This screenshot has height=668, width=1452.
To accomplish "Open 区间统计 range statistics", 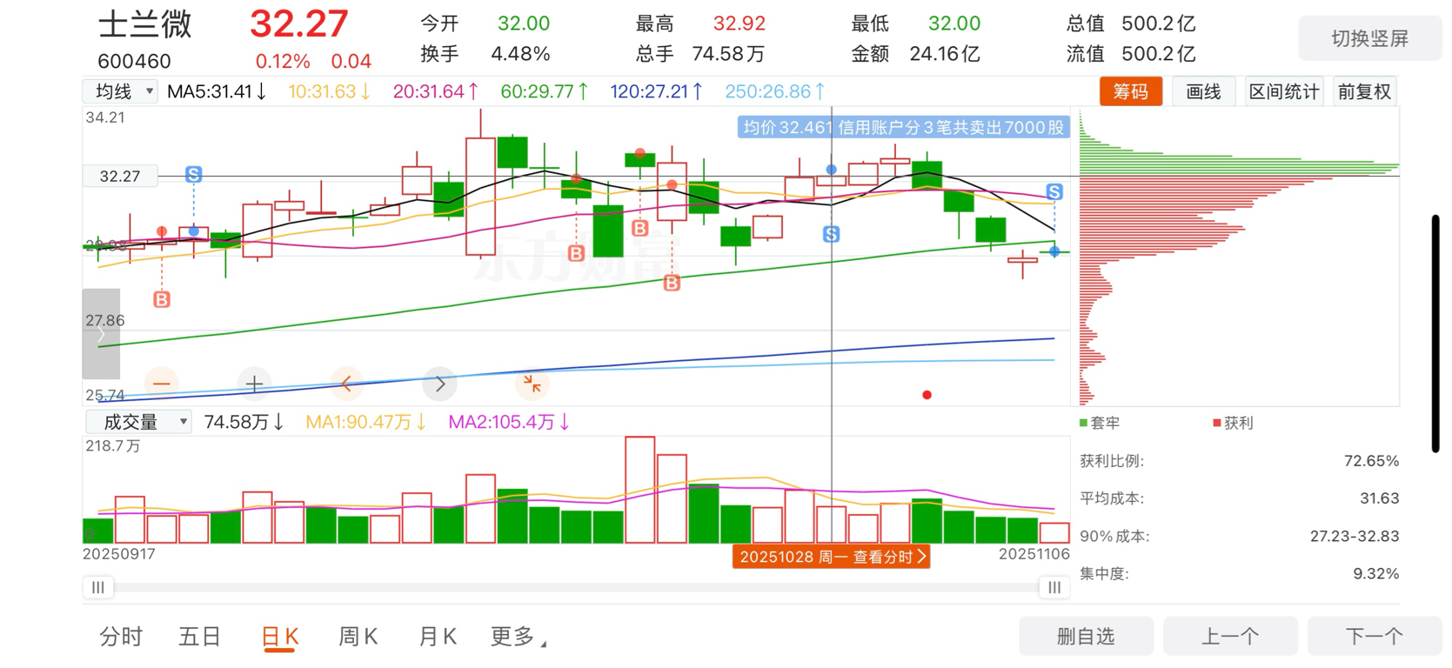I will [1284, 91].
